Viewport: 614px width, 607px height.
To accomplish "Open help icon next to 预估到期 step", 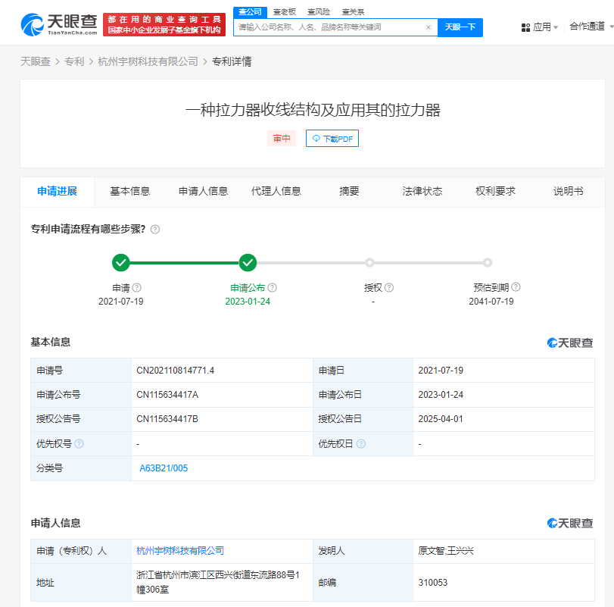I will [516, 287].
